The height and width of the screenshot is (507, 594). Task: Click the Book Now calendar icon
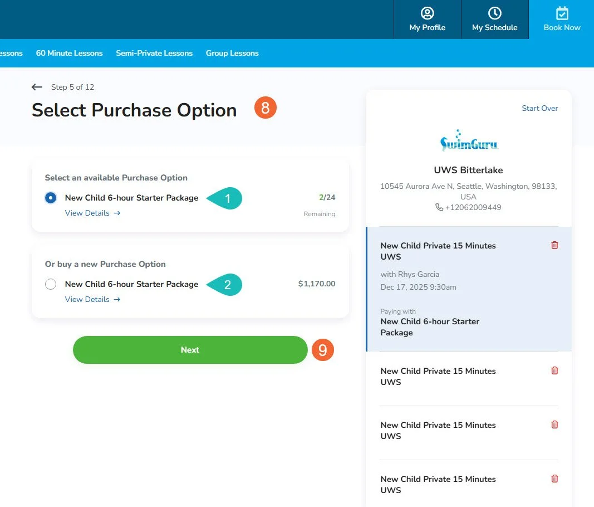(x=562, y=13)
